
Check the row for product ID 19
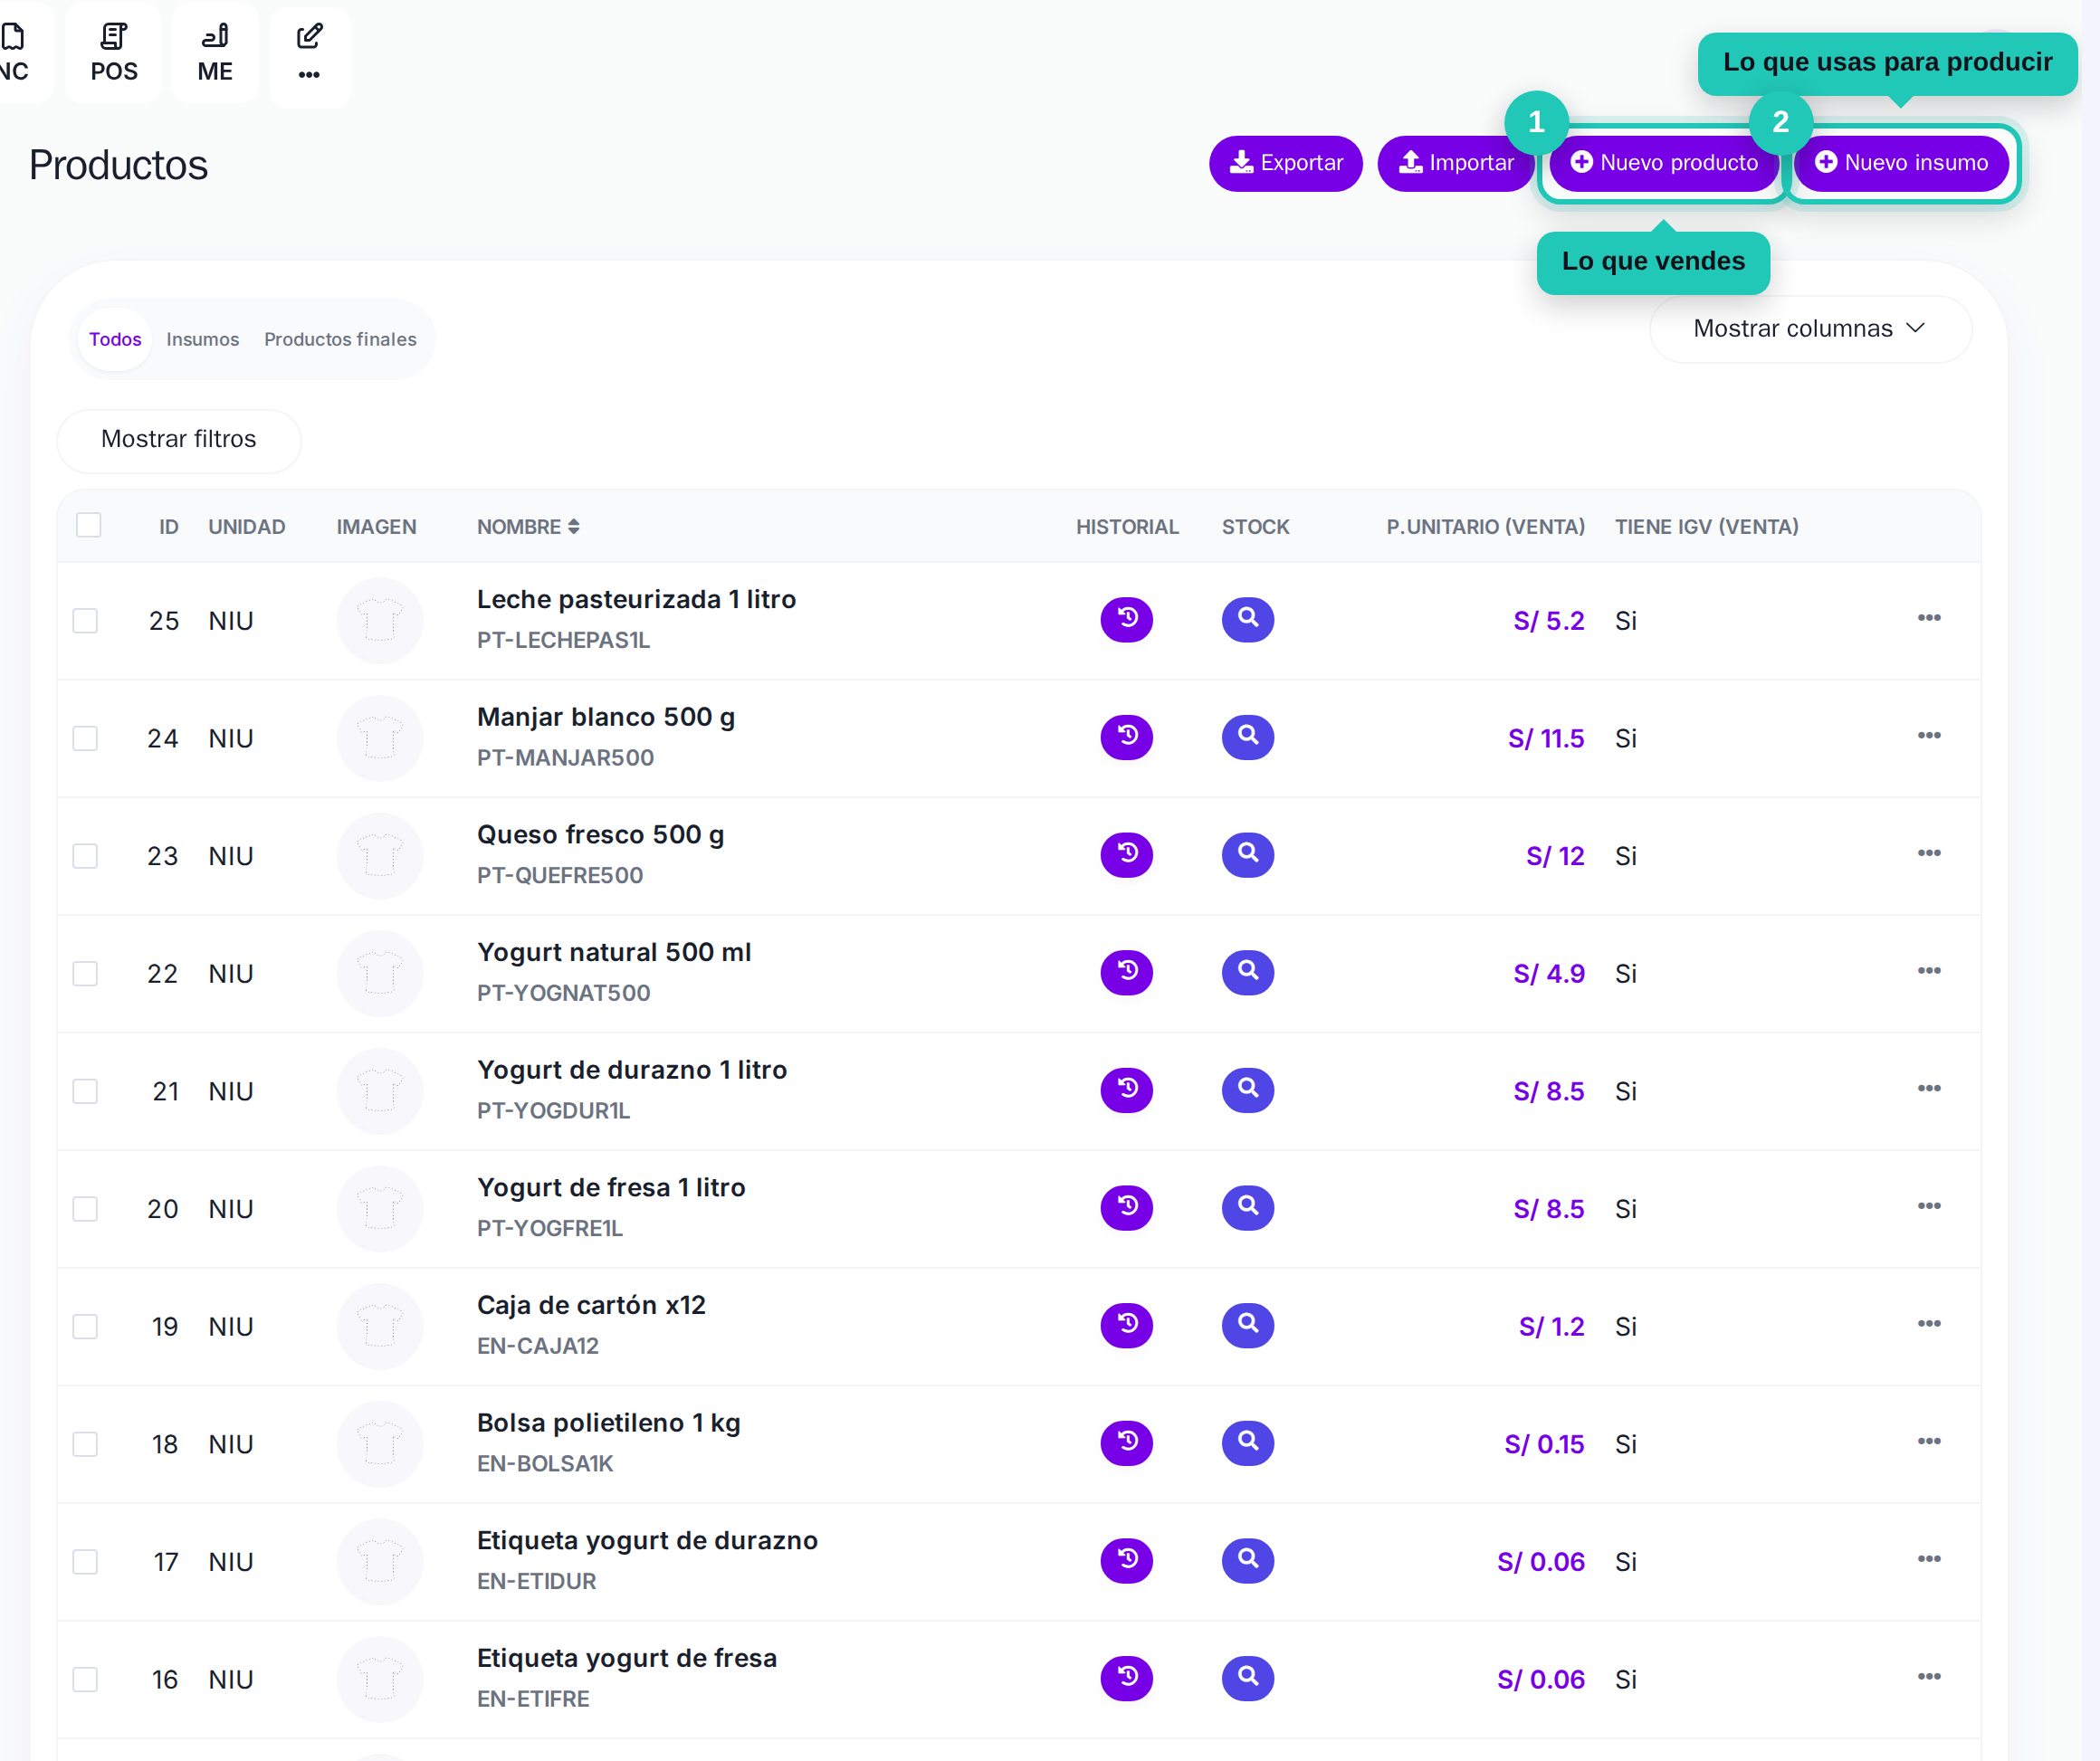[x=85, y=1327]
